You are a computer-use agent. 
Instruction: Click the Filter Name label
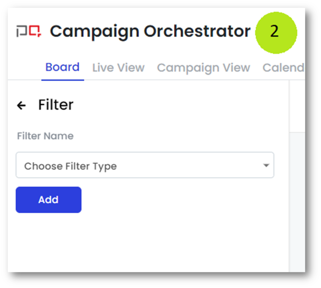(45, 136)
